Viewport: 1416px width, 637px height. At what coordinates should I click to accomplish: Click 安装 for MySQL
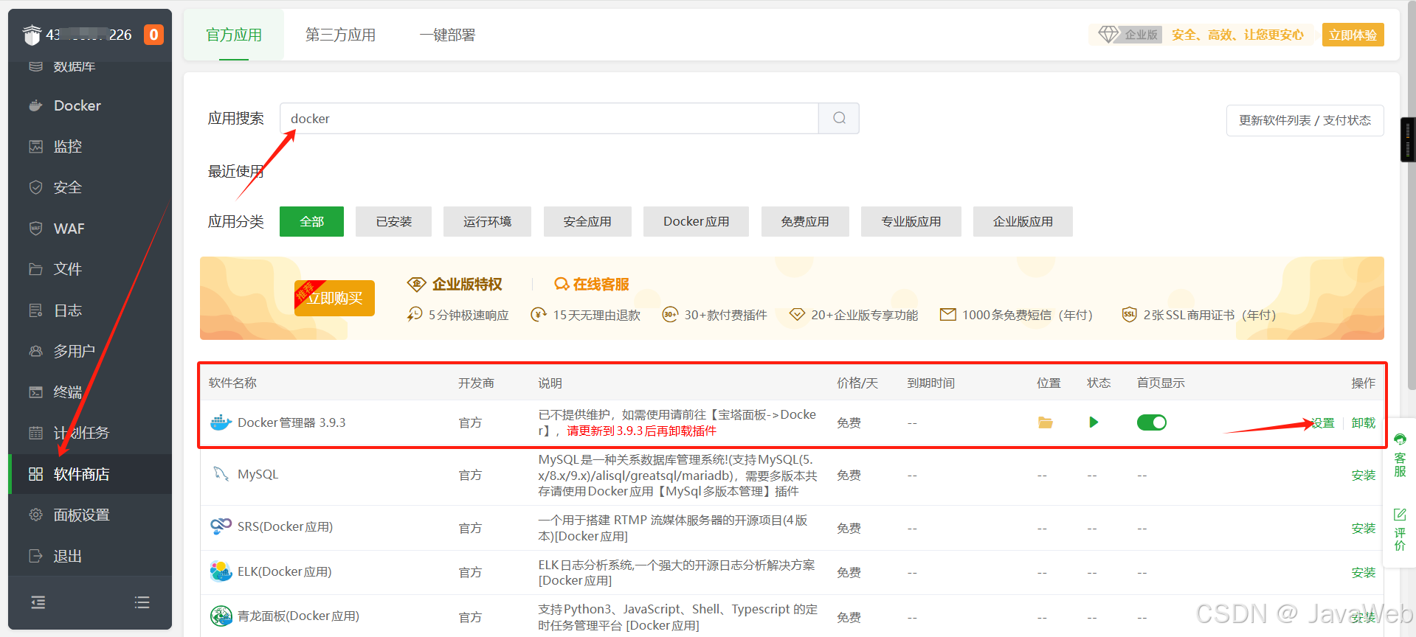tap(1364, 475)
